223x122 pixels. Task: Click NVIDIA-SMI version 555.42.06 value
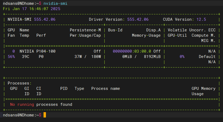(x=45, y=19)
